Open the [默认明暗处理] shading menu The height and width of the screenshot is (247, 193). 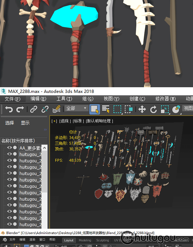pos(100,121)
